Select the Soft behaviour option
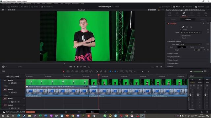211x118 pixels. pyautogui.click(x=171, y=47)
